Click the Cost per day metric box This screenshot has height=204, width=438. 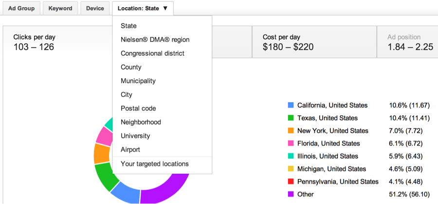point(314,42)
